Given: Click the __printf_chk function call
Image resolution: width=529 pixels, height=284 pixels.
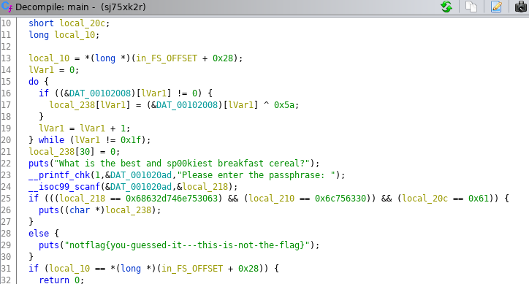Looking at the screenshot, I should pos(59,175).
